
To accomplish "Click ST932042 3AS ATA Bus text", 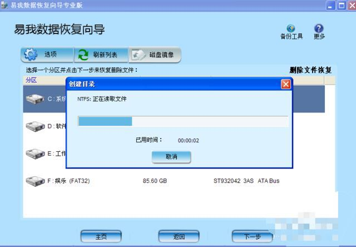I will point(246,181).
